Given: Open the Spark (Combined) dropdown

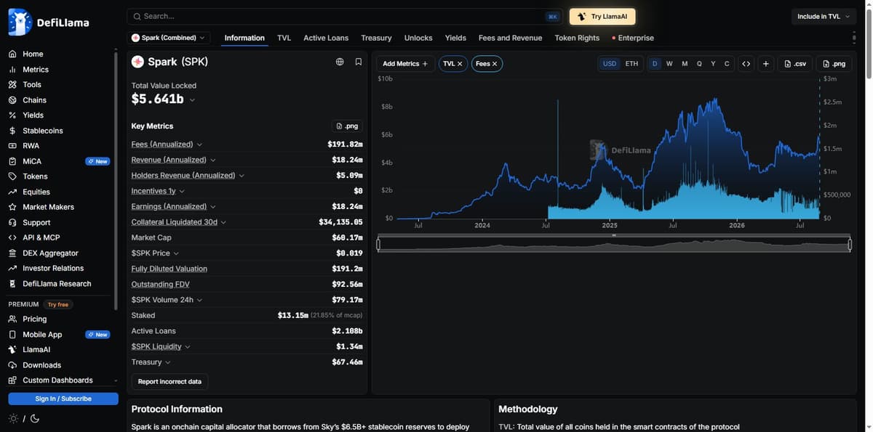Looking at the screenshot, I should coord(169,38).
